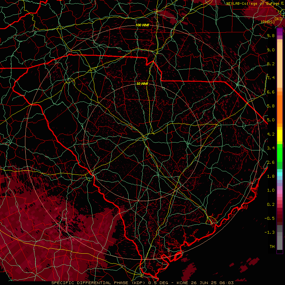Pick the orange segment of the color bar
This screenshot has height=285, width=285.
(280, 109)
